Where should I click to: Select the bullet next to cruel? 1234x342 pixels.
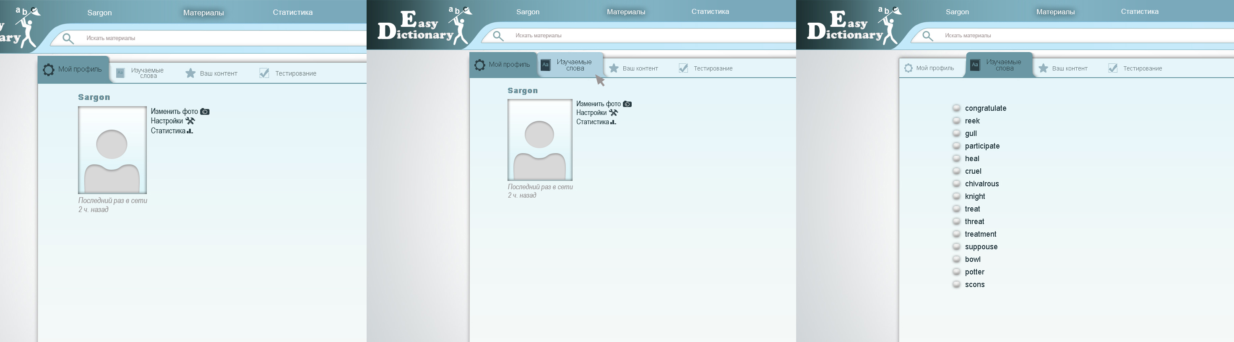pyautogui.click(x=957, y=170)
